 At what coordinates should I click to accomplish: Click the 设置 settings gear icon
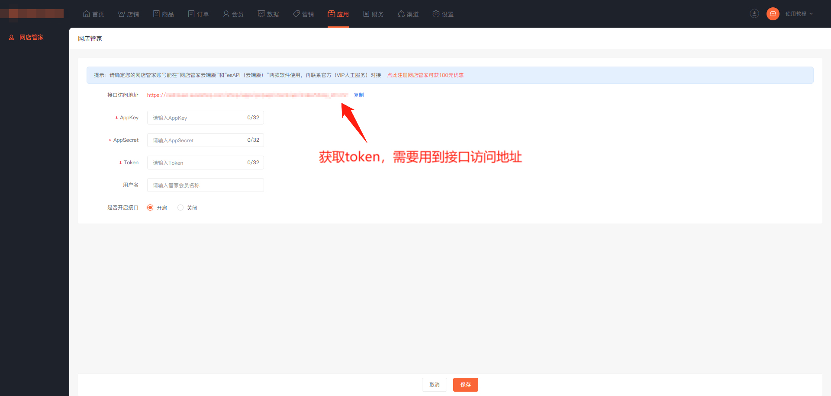[436, 14]
